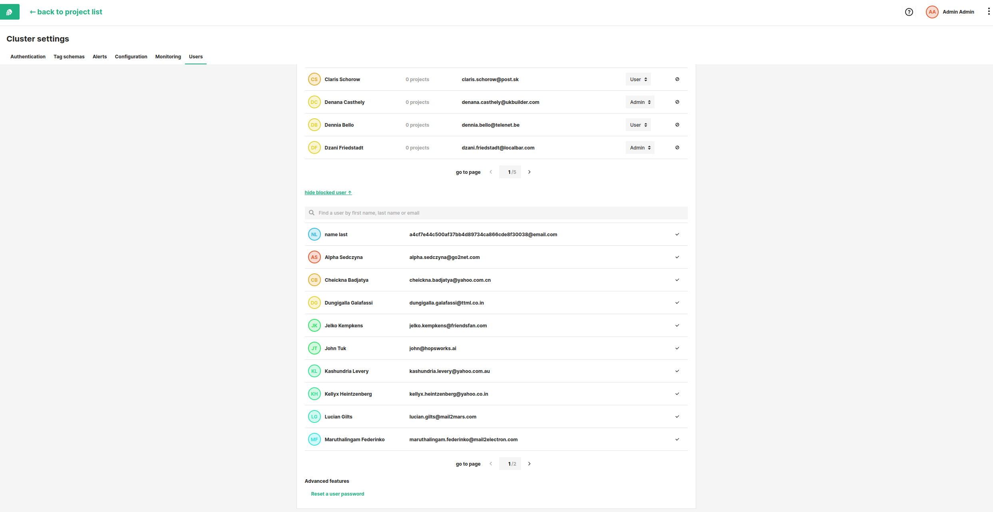Open the role dropdown for Claris Schorow
993x512 pixels.
638,79
